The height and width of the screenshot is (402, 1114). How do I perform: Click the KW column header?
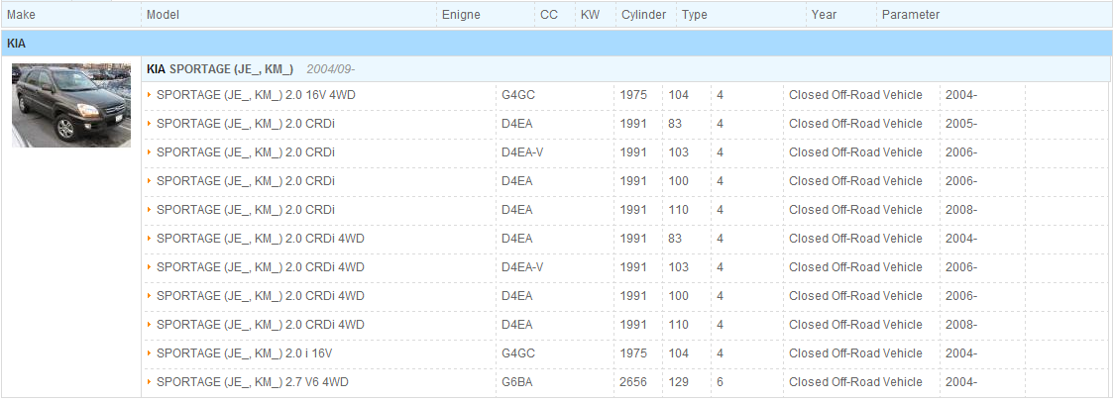(590, 15)
